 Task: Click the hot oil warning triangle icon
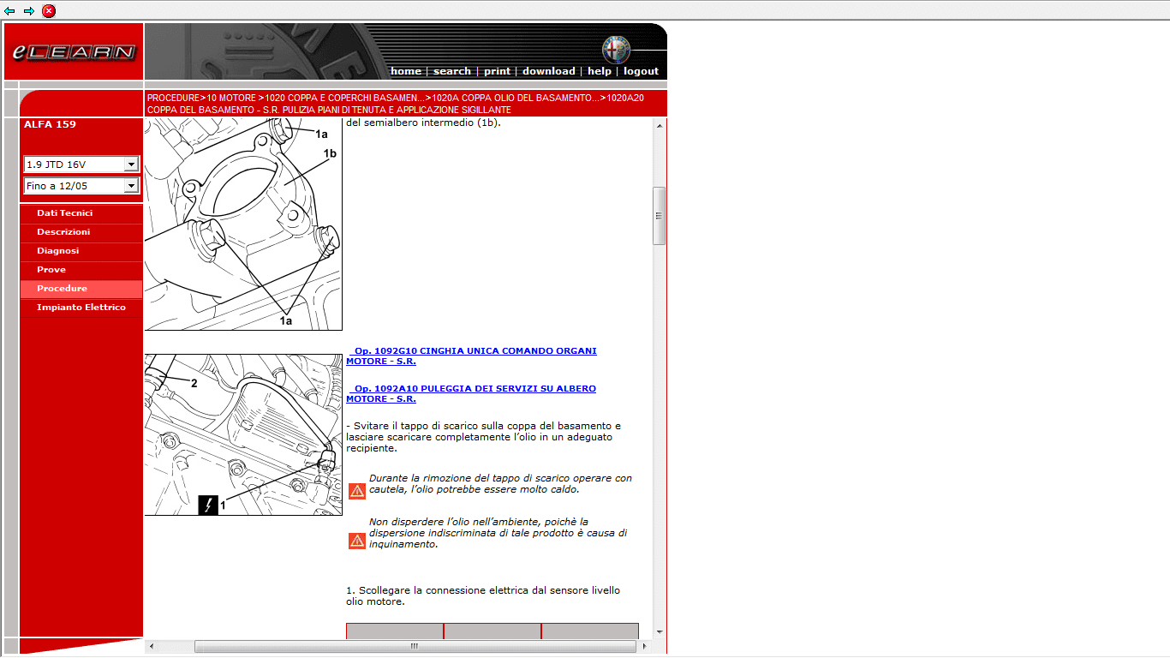[356, 491]
